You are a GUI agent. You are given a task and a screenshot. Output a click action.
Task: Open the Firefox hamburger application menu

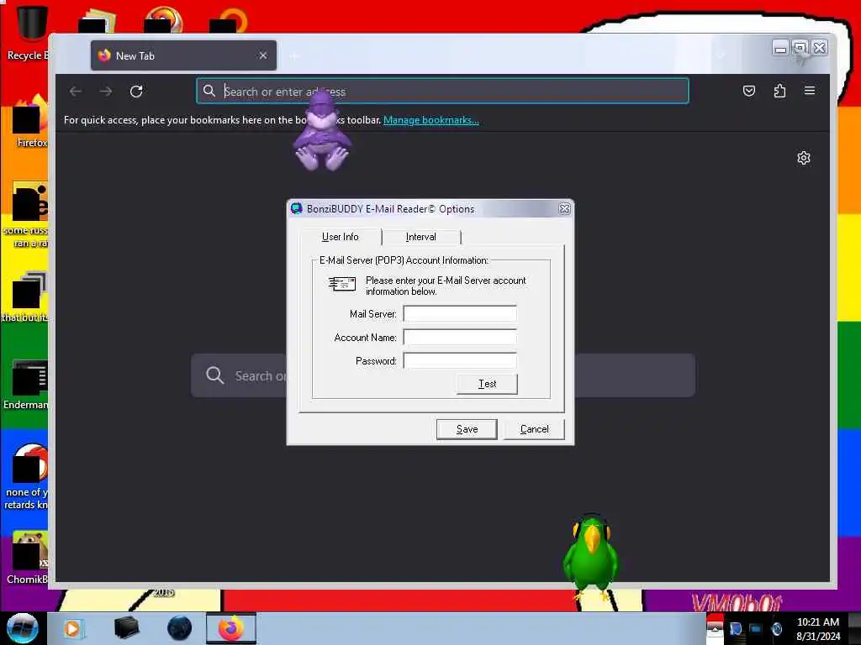click(x=810, y=91)
